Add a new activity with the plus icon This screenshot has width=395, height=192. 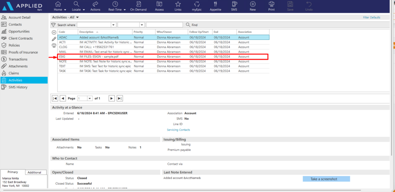coord(54,32)
